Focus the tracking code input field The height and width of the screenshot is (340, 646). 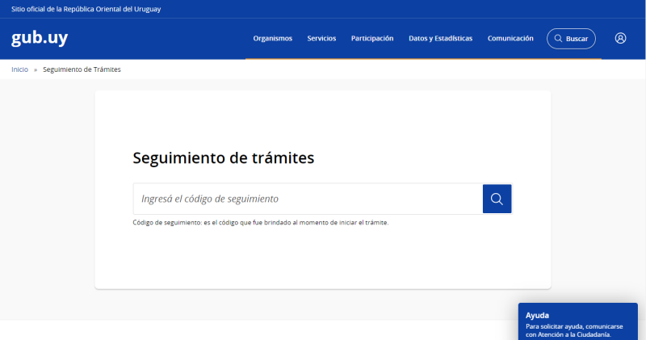tap(307, 199)
